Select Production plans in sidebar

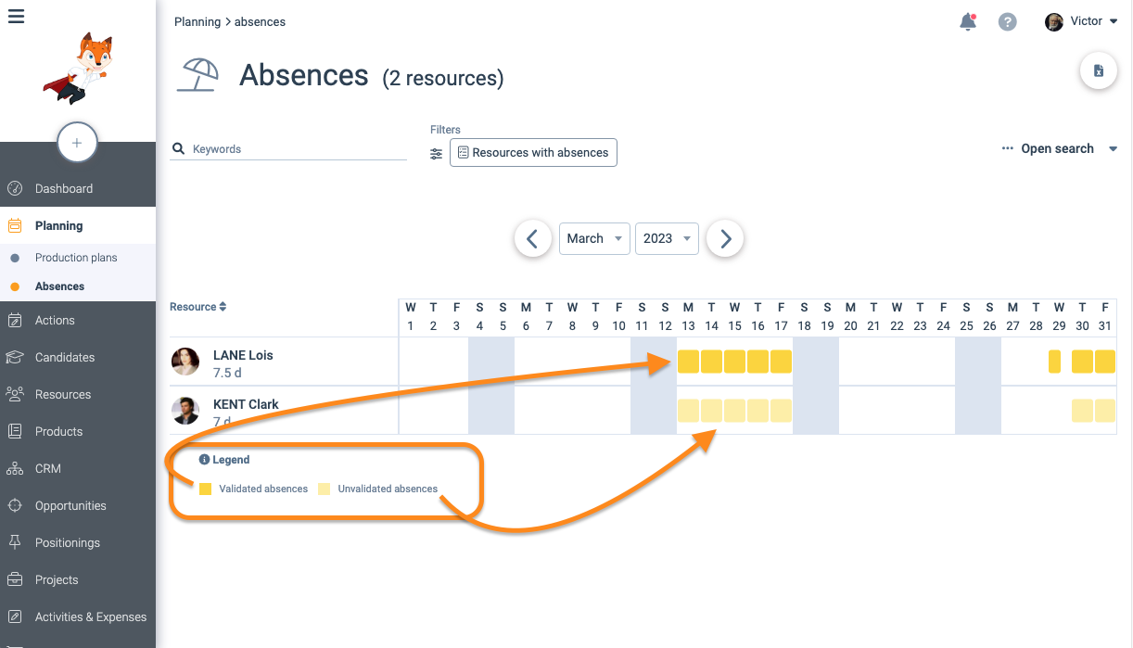coord(76,258)
